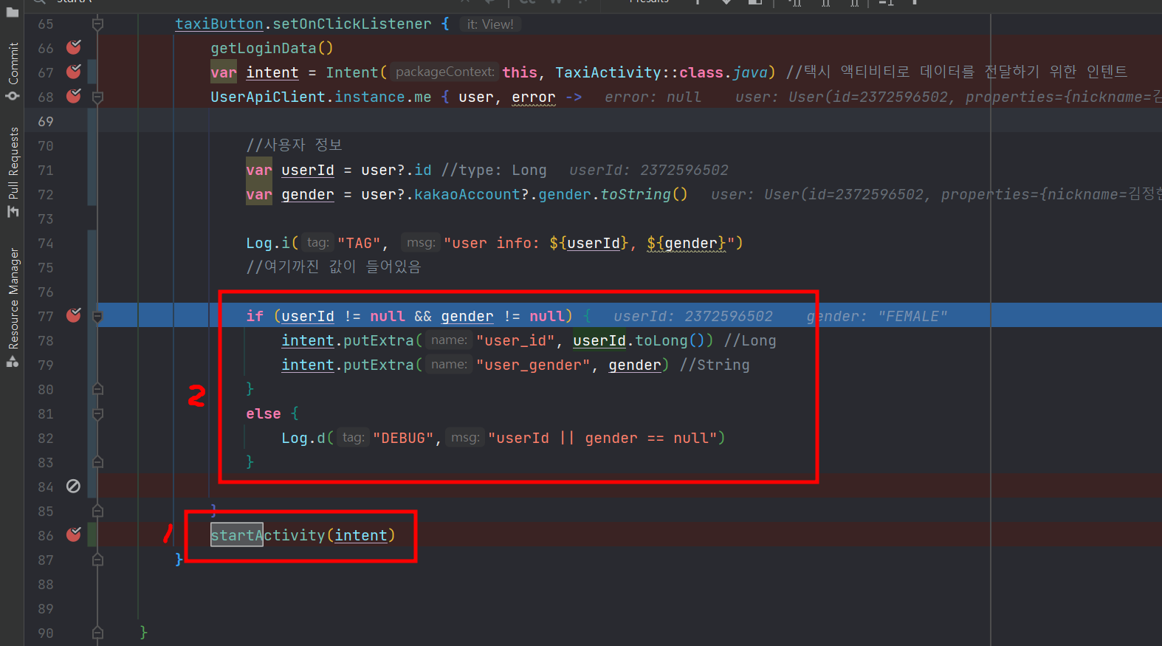Click the Korean comment on line 70
The height and width of the screenshot is (646, 1162).
tap(295, 145)
